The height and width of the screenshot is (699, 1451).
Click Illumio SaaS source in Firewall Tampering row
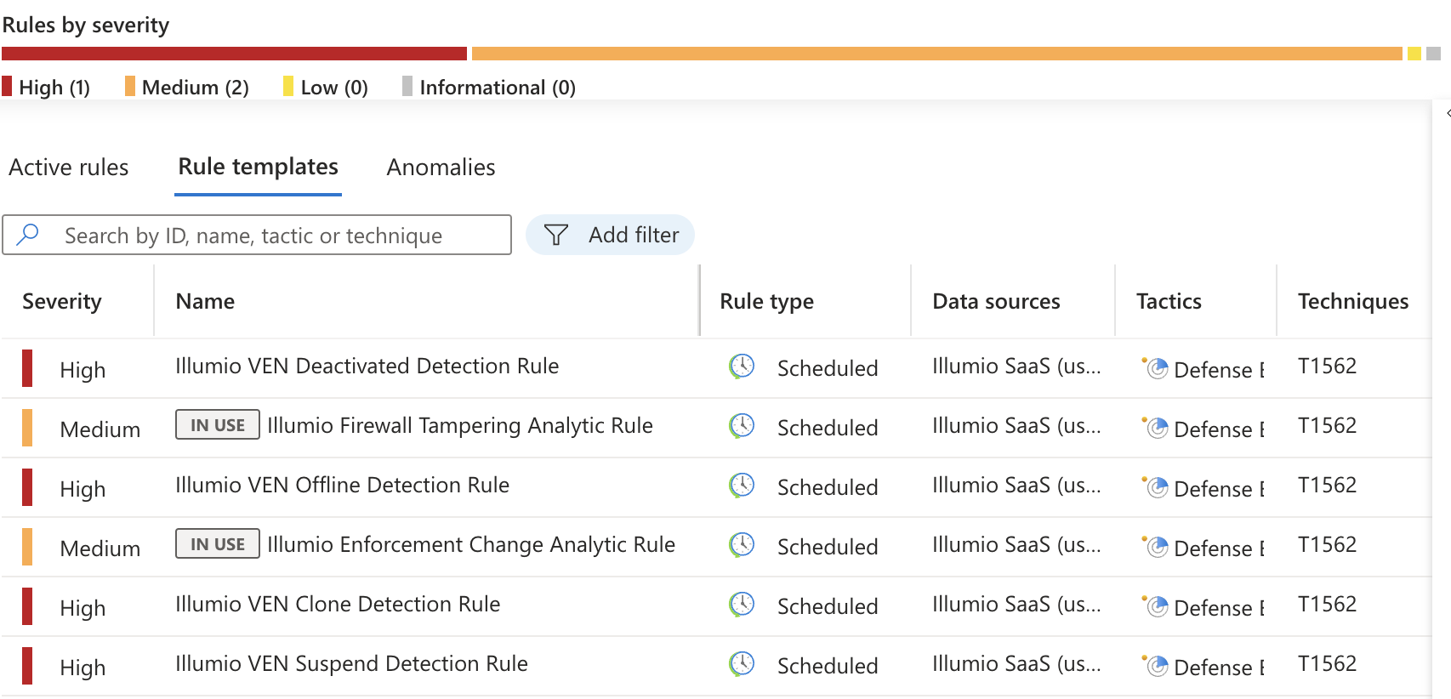pyautogui.click(x=1016, y=425)
